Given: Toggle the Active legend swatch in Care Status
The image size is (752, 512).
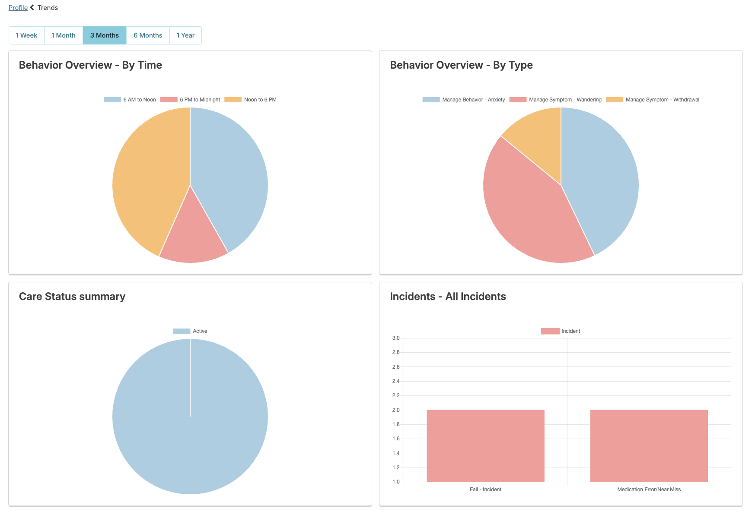Looking at the screenshot, I should pyautogui.click(x=182, y=331).
